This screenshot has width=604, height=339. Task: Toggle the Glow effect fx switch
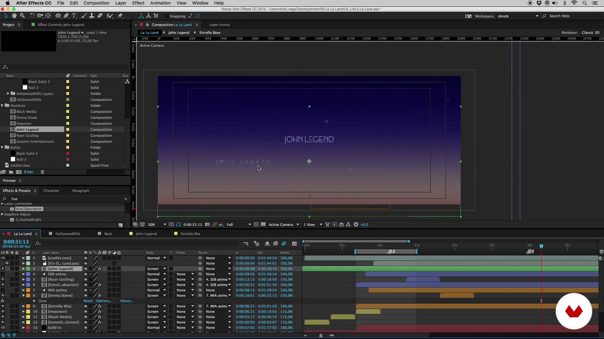point(3,301)
